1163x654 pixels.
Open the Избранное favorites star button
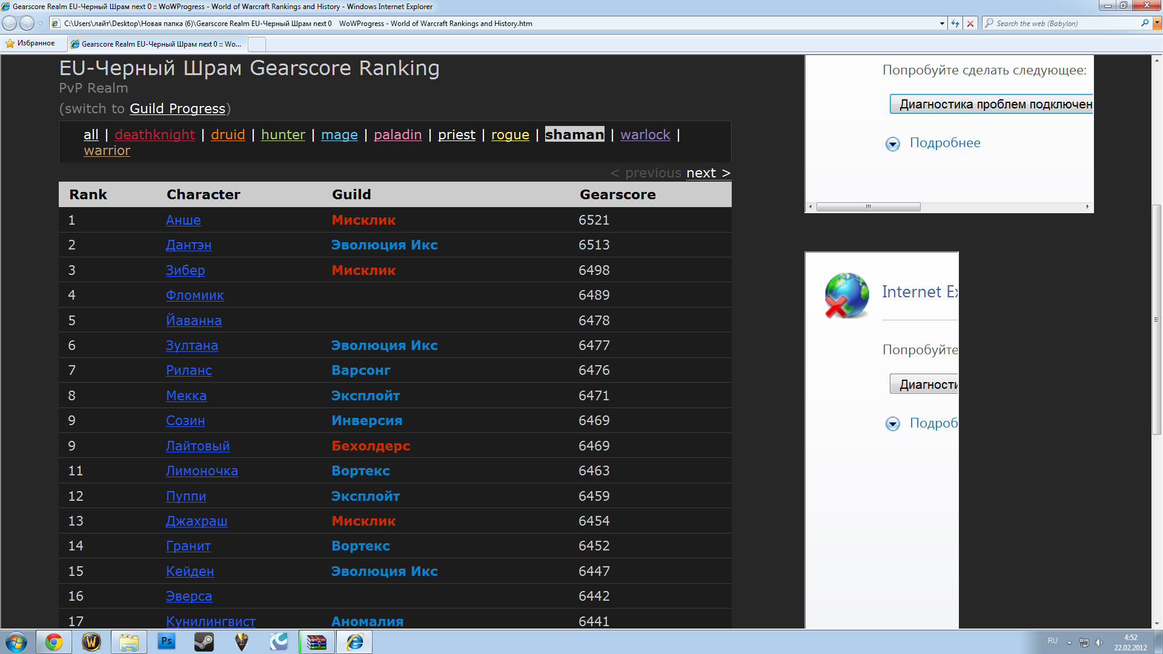coord(30,44)
